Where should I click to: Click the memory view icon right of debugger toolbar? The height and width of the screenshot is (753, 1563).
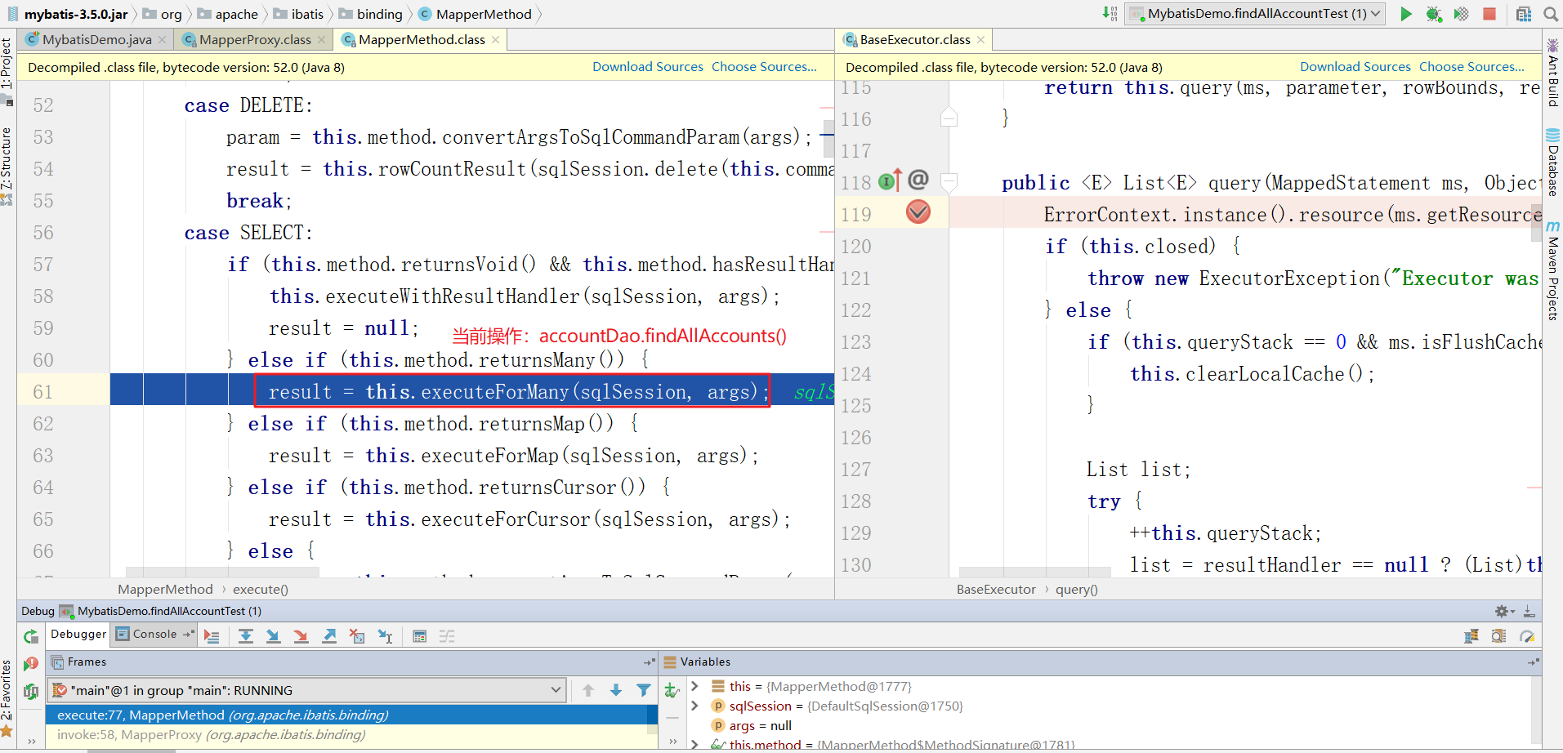point(1498,637)
